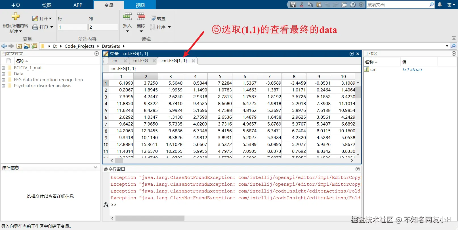Click the search magnifier in 搜索文档 box
The width and height of the screenshot is (458, 230).
point(431,5)
